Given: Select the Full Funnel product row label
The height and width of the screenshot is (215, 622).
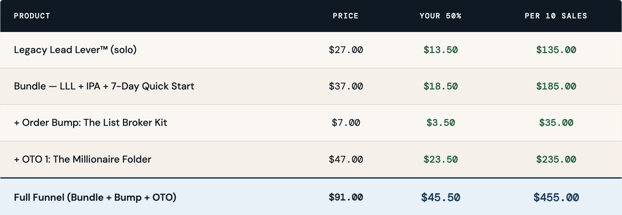Looking at the screenshot, I should tap(95, 198).
